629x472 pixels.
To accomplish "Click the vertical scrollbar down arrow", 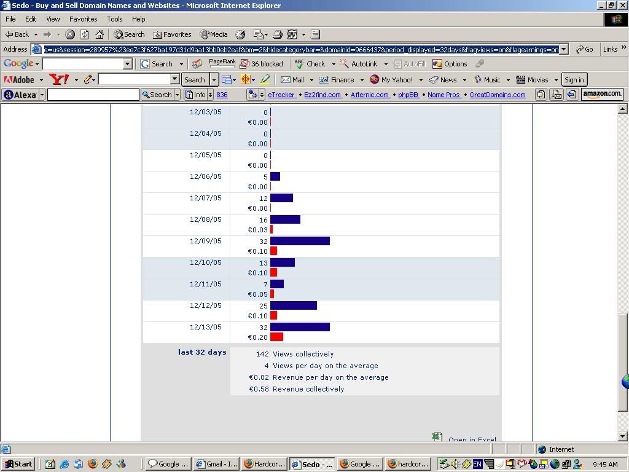I will coord(623,436).
